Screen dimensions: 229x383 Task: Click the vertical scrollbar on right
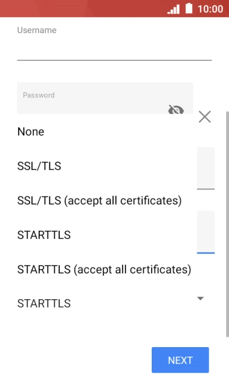pos(227,224)
